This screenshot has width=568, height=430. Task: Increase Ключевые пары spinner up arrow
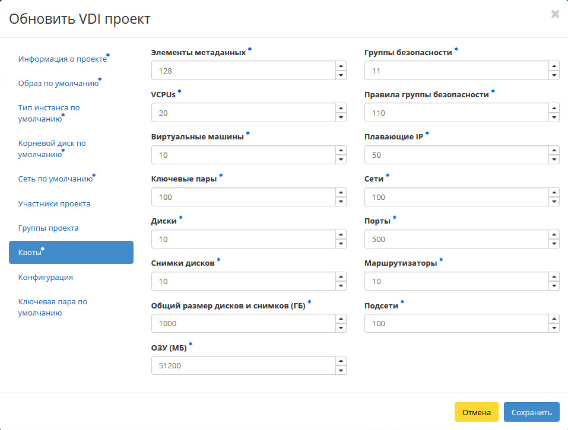click(x=341, y=192)
